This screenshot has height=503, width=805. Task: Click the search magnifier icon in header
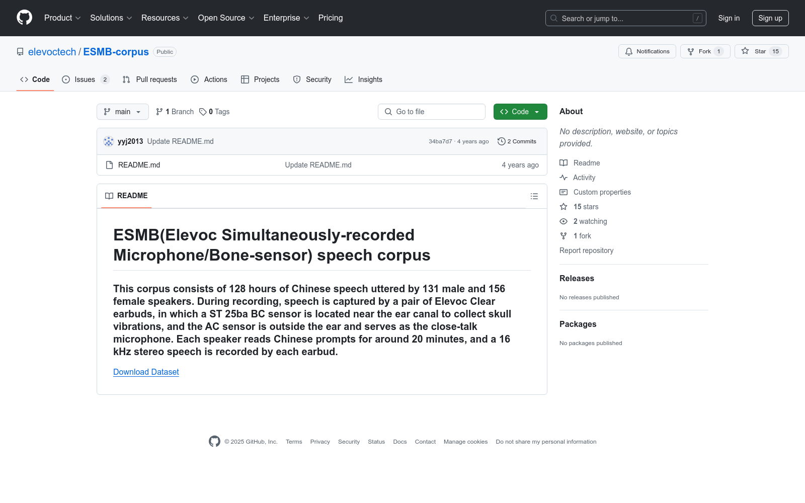[x=554, y=18]
